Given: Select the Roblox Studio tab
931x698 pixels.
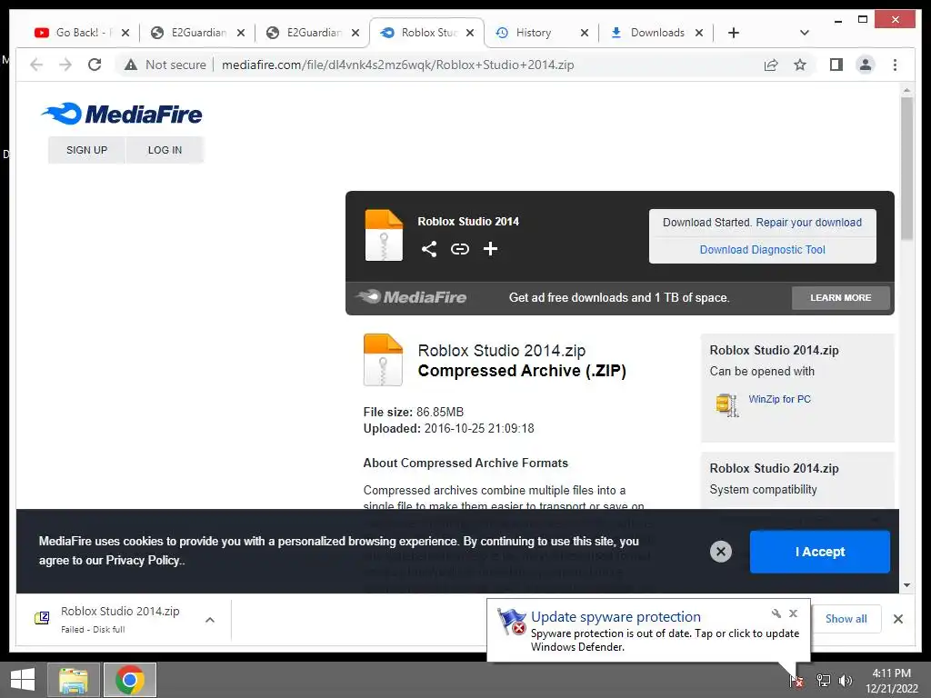Looking at the screenshot, I should pyautogui.click(x=427, y=33).
